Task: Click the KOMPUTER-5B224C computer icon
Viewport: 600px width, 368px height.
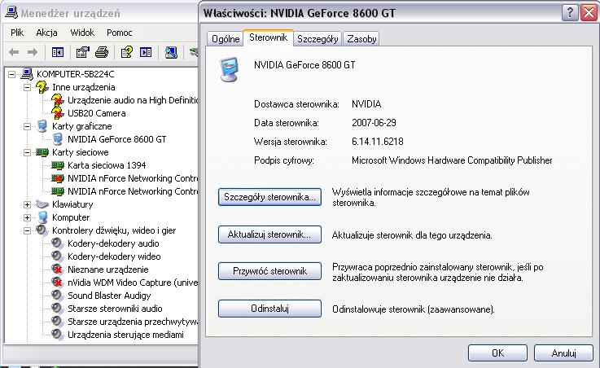Action: point(27,74)
